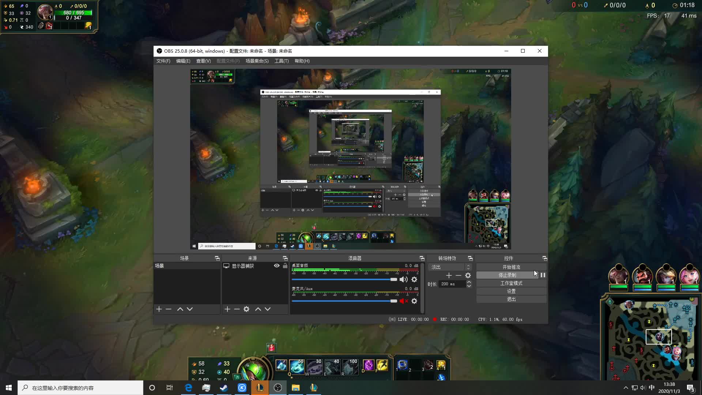Enable 工作室模式 studio mode

point(511,283)
